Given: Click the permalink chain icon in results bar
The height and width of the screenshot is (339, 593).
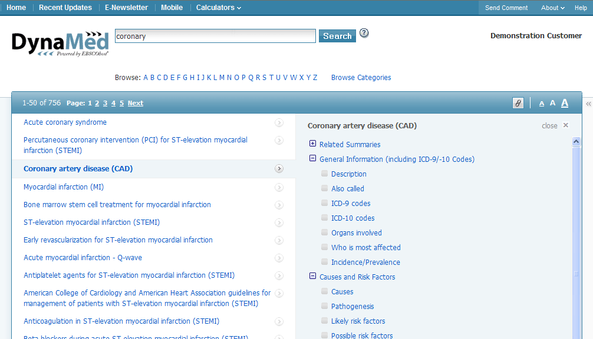Looking at the screenshot, I should tap(518, 103).
